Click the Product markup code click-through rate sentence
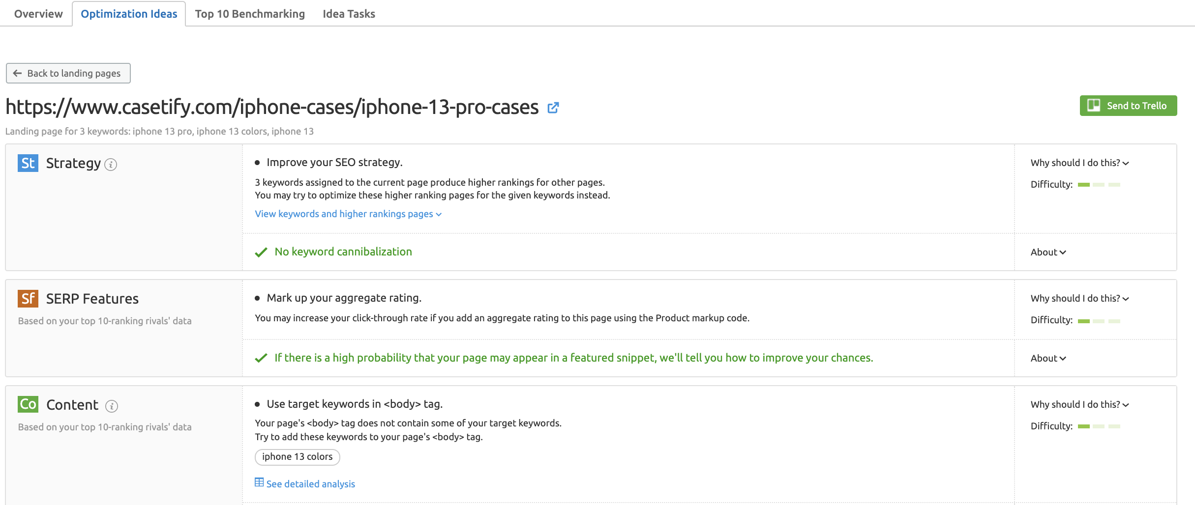Screen dimensions: 1195x505 click(502, 318)
